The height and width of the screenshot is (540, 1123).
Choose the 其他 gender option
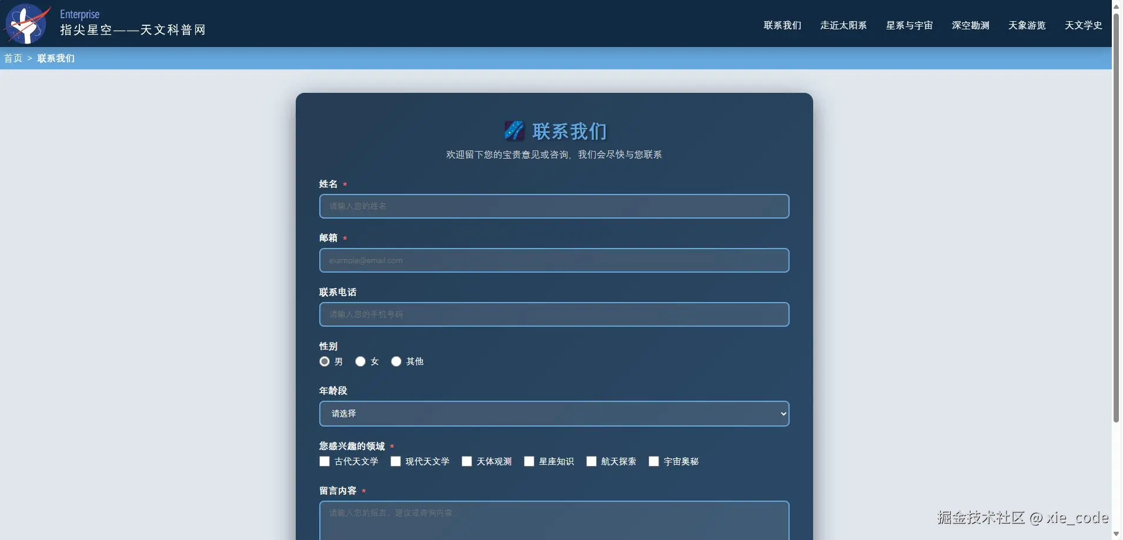396,361
